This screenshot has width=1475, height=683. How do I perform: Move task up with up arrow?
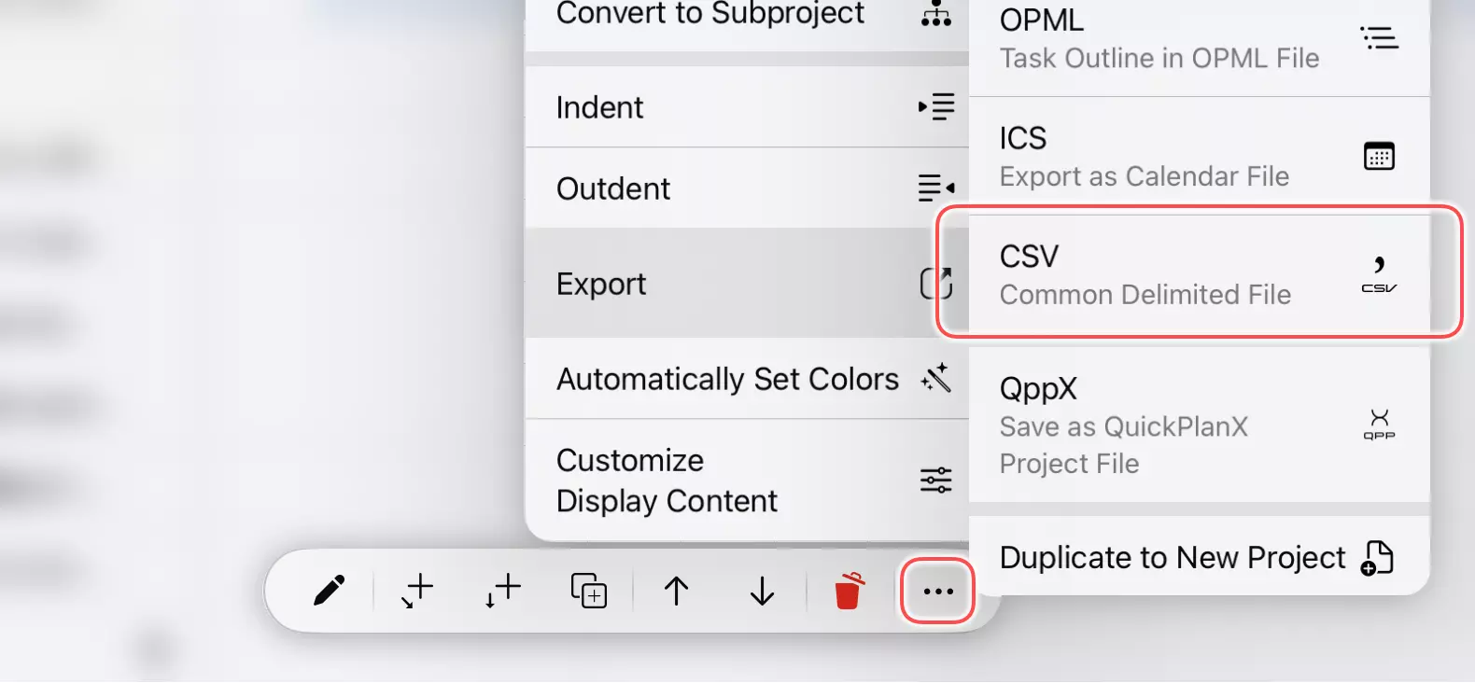676,591
